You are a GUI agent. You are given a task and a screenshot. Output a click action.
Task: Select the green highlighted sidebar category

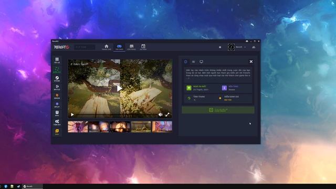coord(57,70)
